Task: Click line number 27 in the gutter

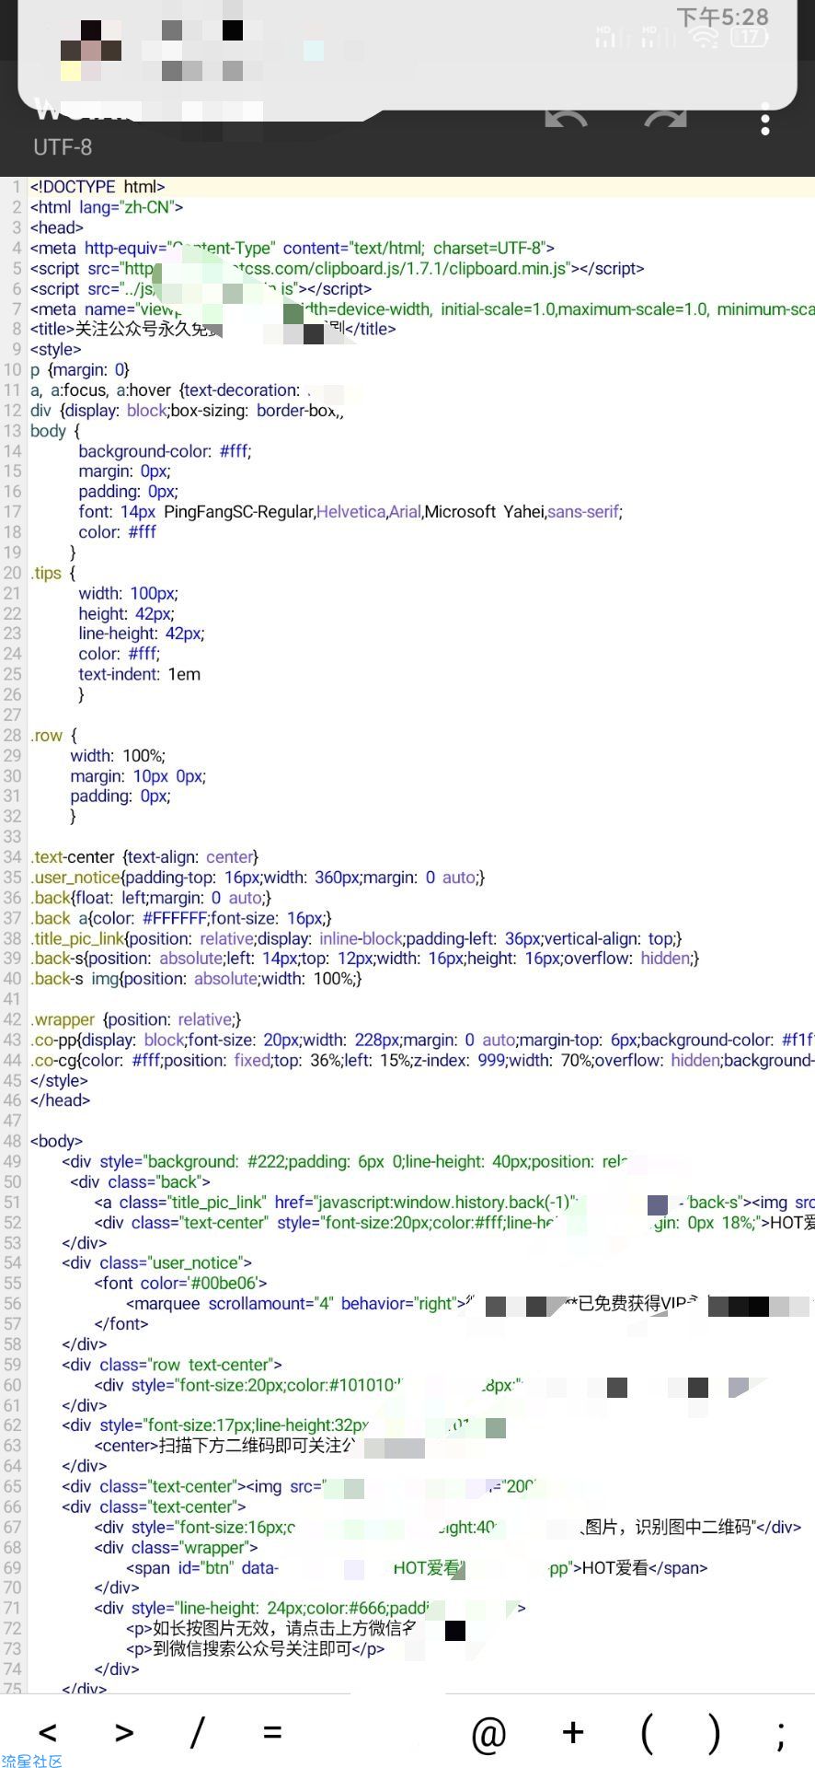Action: 12,715
